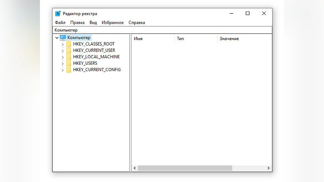
Task: Click the HKEY_LOCAL_MACHINE folder icon
Action: 69,57
